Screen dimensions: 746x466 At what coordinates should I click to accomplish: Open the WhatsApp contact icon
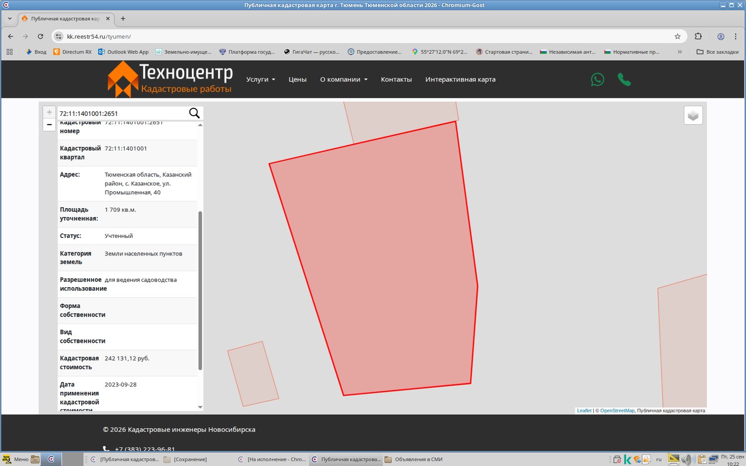pyautogui.click(x=597, y=79)
